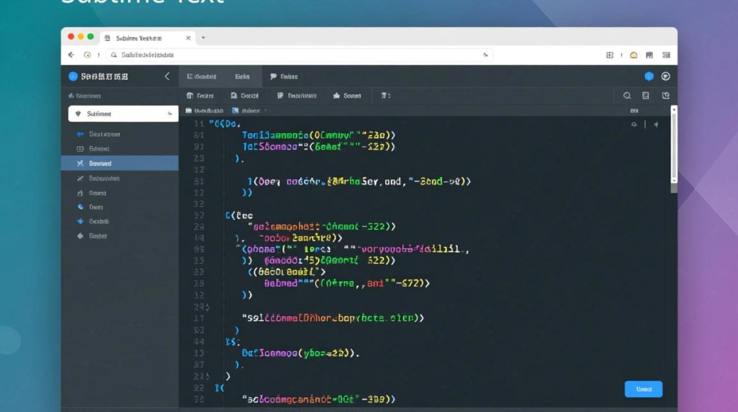Viewport: 738px width, 412px height.
Task: Select the first editor tab in app header
Action: pos(202,76)
